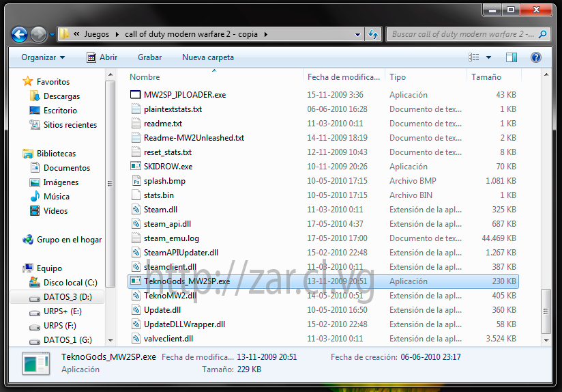The width and height of the screenshot is (562, 392).
Task: Select steam_api.dll file icon
Action: (136, 224)
